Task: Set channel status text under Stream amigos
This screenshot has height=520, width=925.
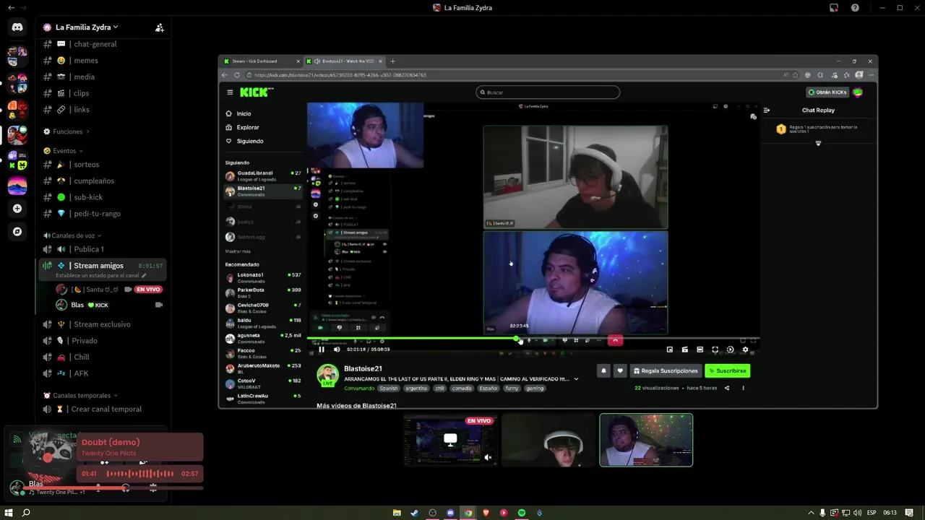Action: tap(101, 276)
